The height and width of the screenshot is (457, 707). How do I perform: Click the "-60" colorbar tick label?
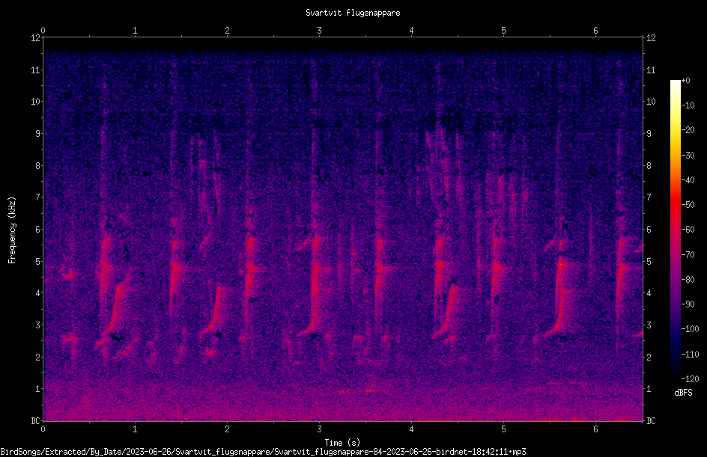click(x=688, y=230)
